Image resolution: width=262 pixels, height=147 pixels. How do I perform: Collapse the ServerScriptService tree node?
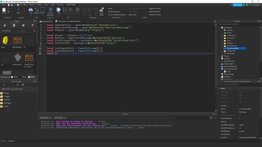(x=219, y=69)
